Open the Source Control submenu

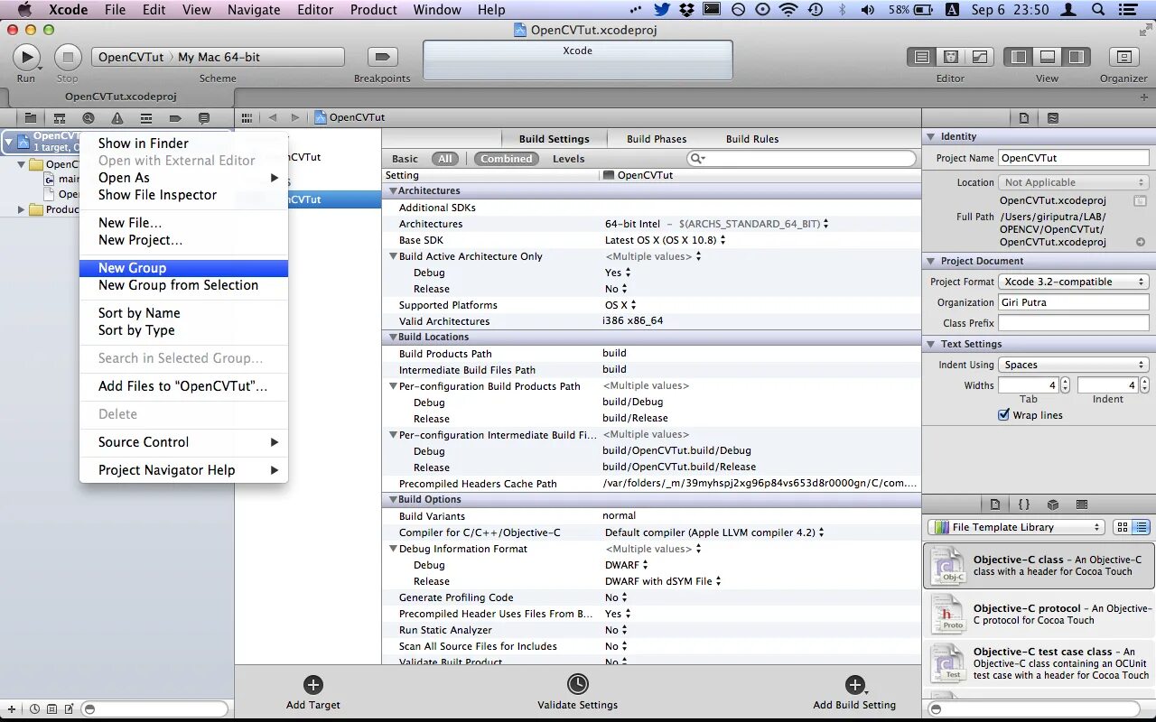184,442
